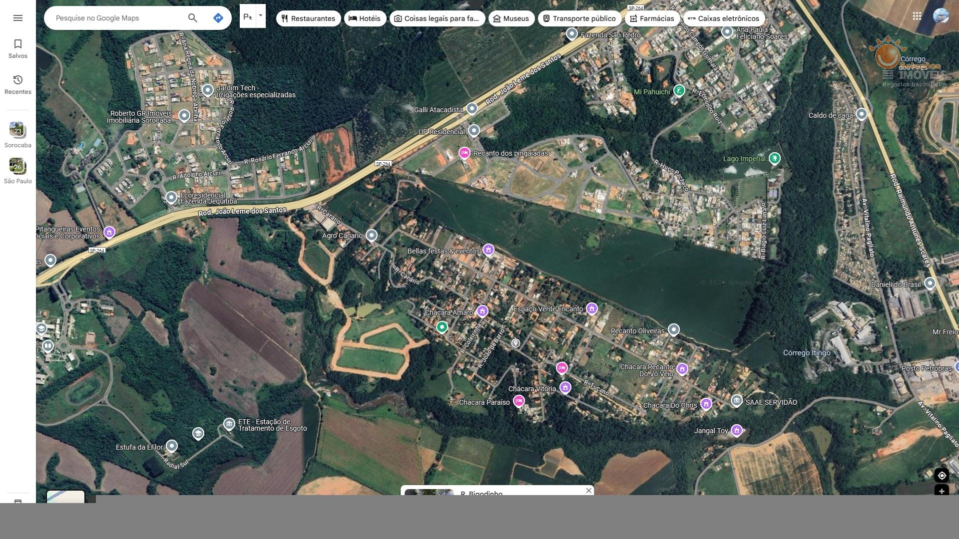The image size is (959, 539).
Task: Open the recent Sorocaba thumbnail
Action: [x=17, y=131]
